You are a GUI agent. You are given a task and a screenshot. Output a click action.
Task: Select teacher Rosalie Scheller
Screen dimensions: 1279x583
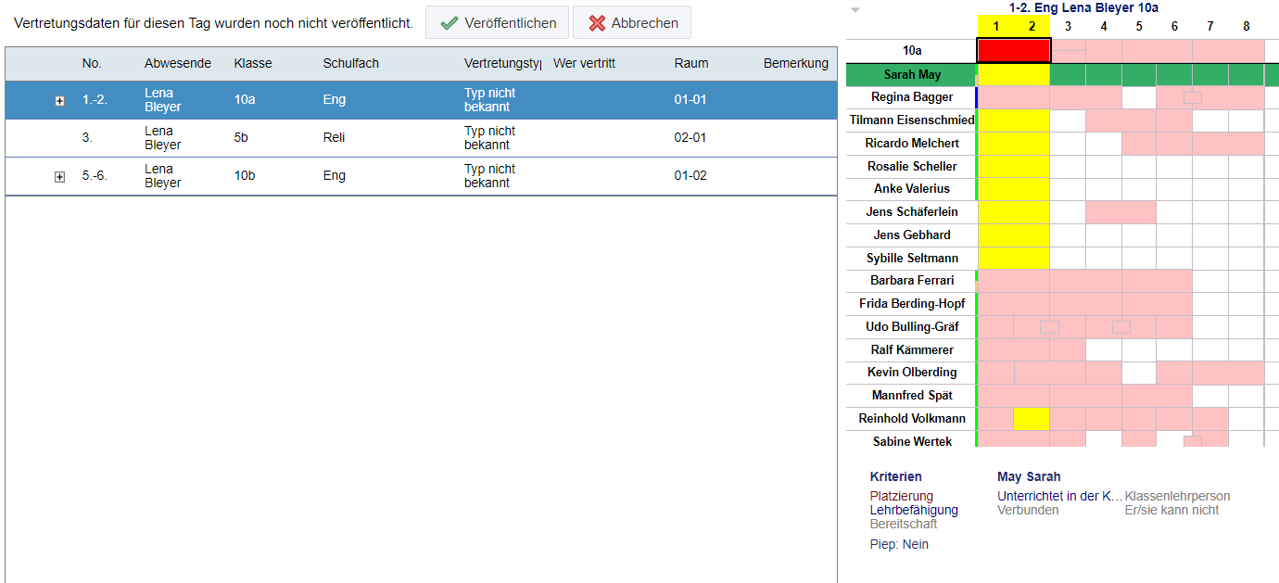tap(912, 166)
